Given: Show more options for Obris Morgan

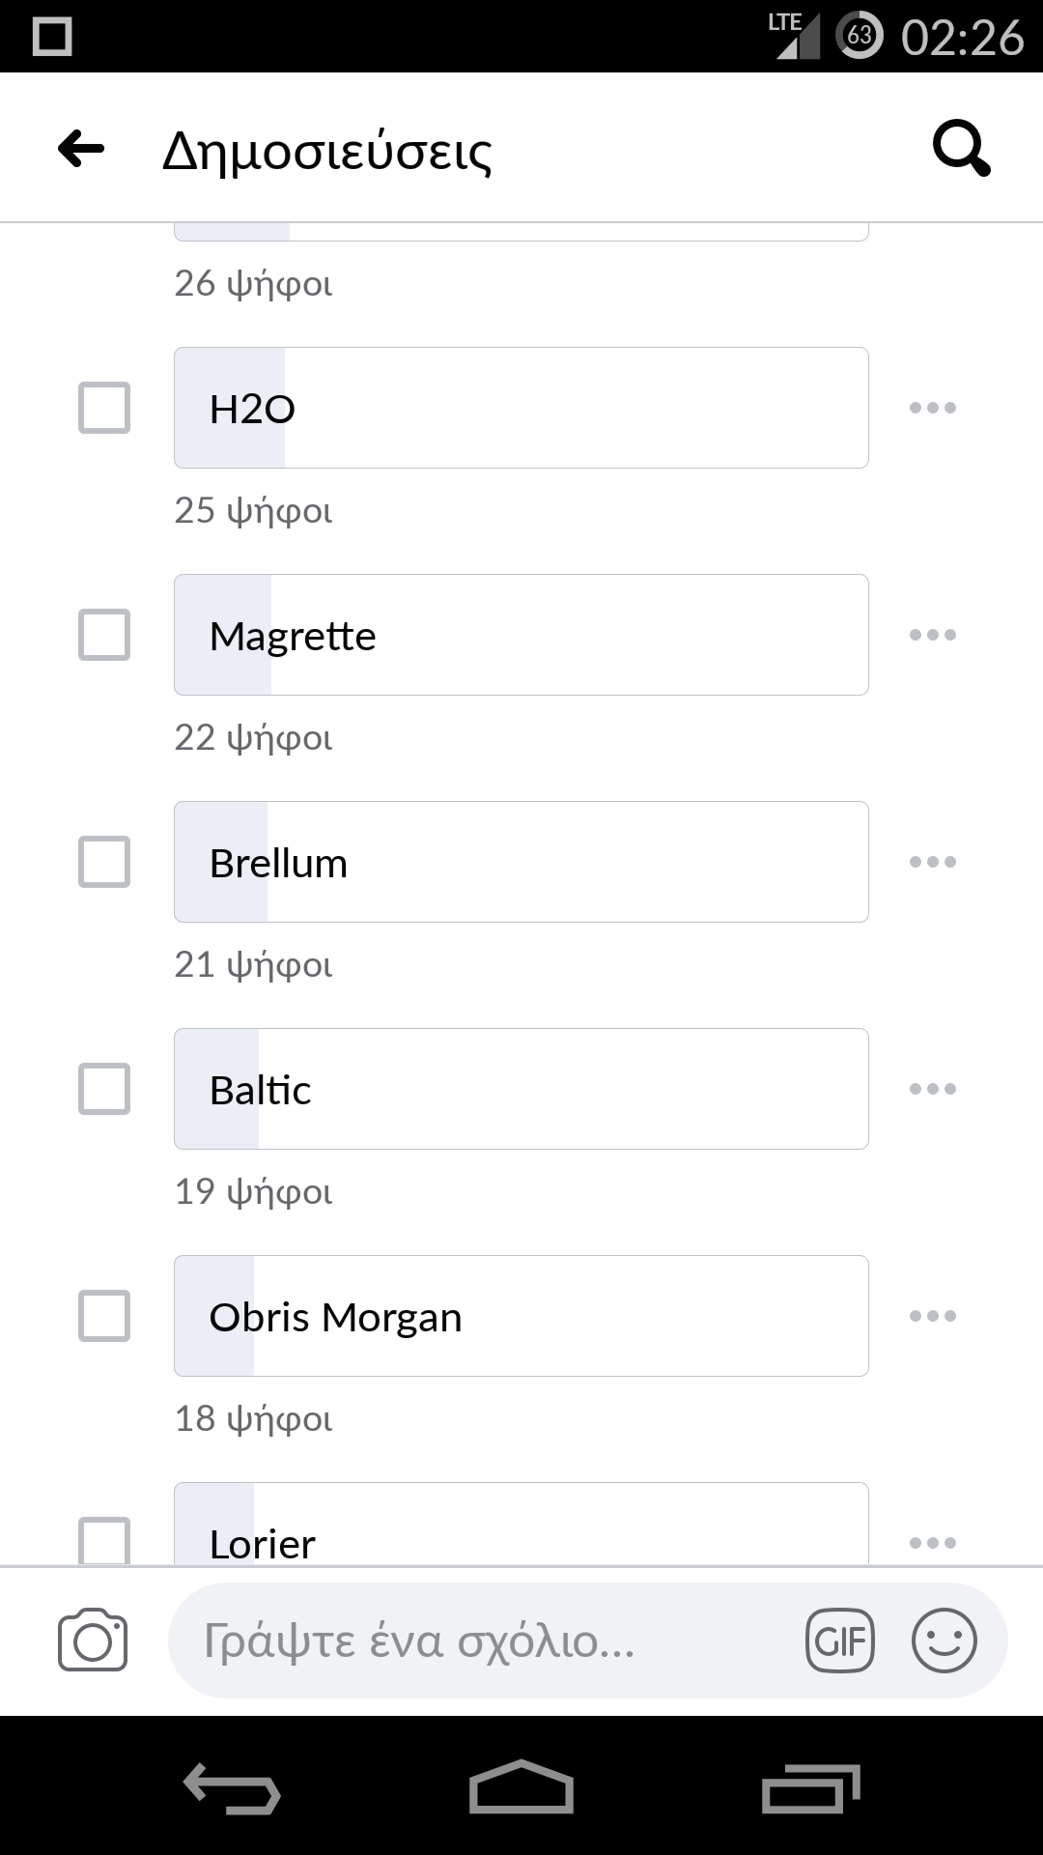Looking at the screenshot, I should (932, 1316).
